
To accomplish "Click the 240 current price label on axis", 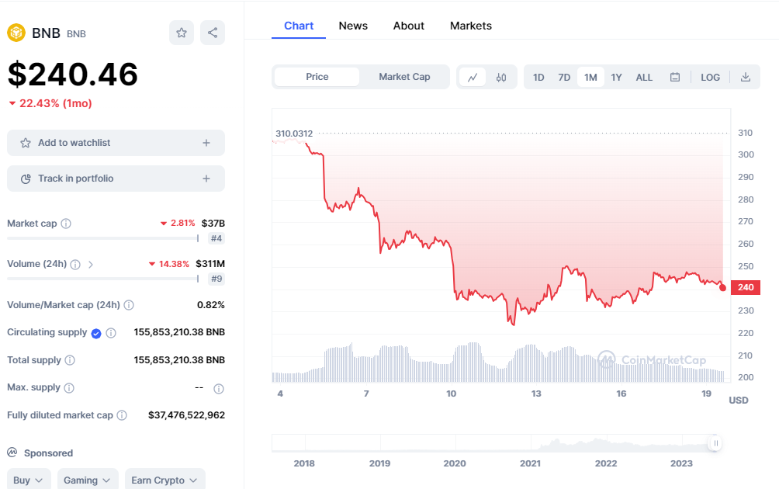I will coord(746,288).
